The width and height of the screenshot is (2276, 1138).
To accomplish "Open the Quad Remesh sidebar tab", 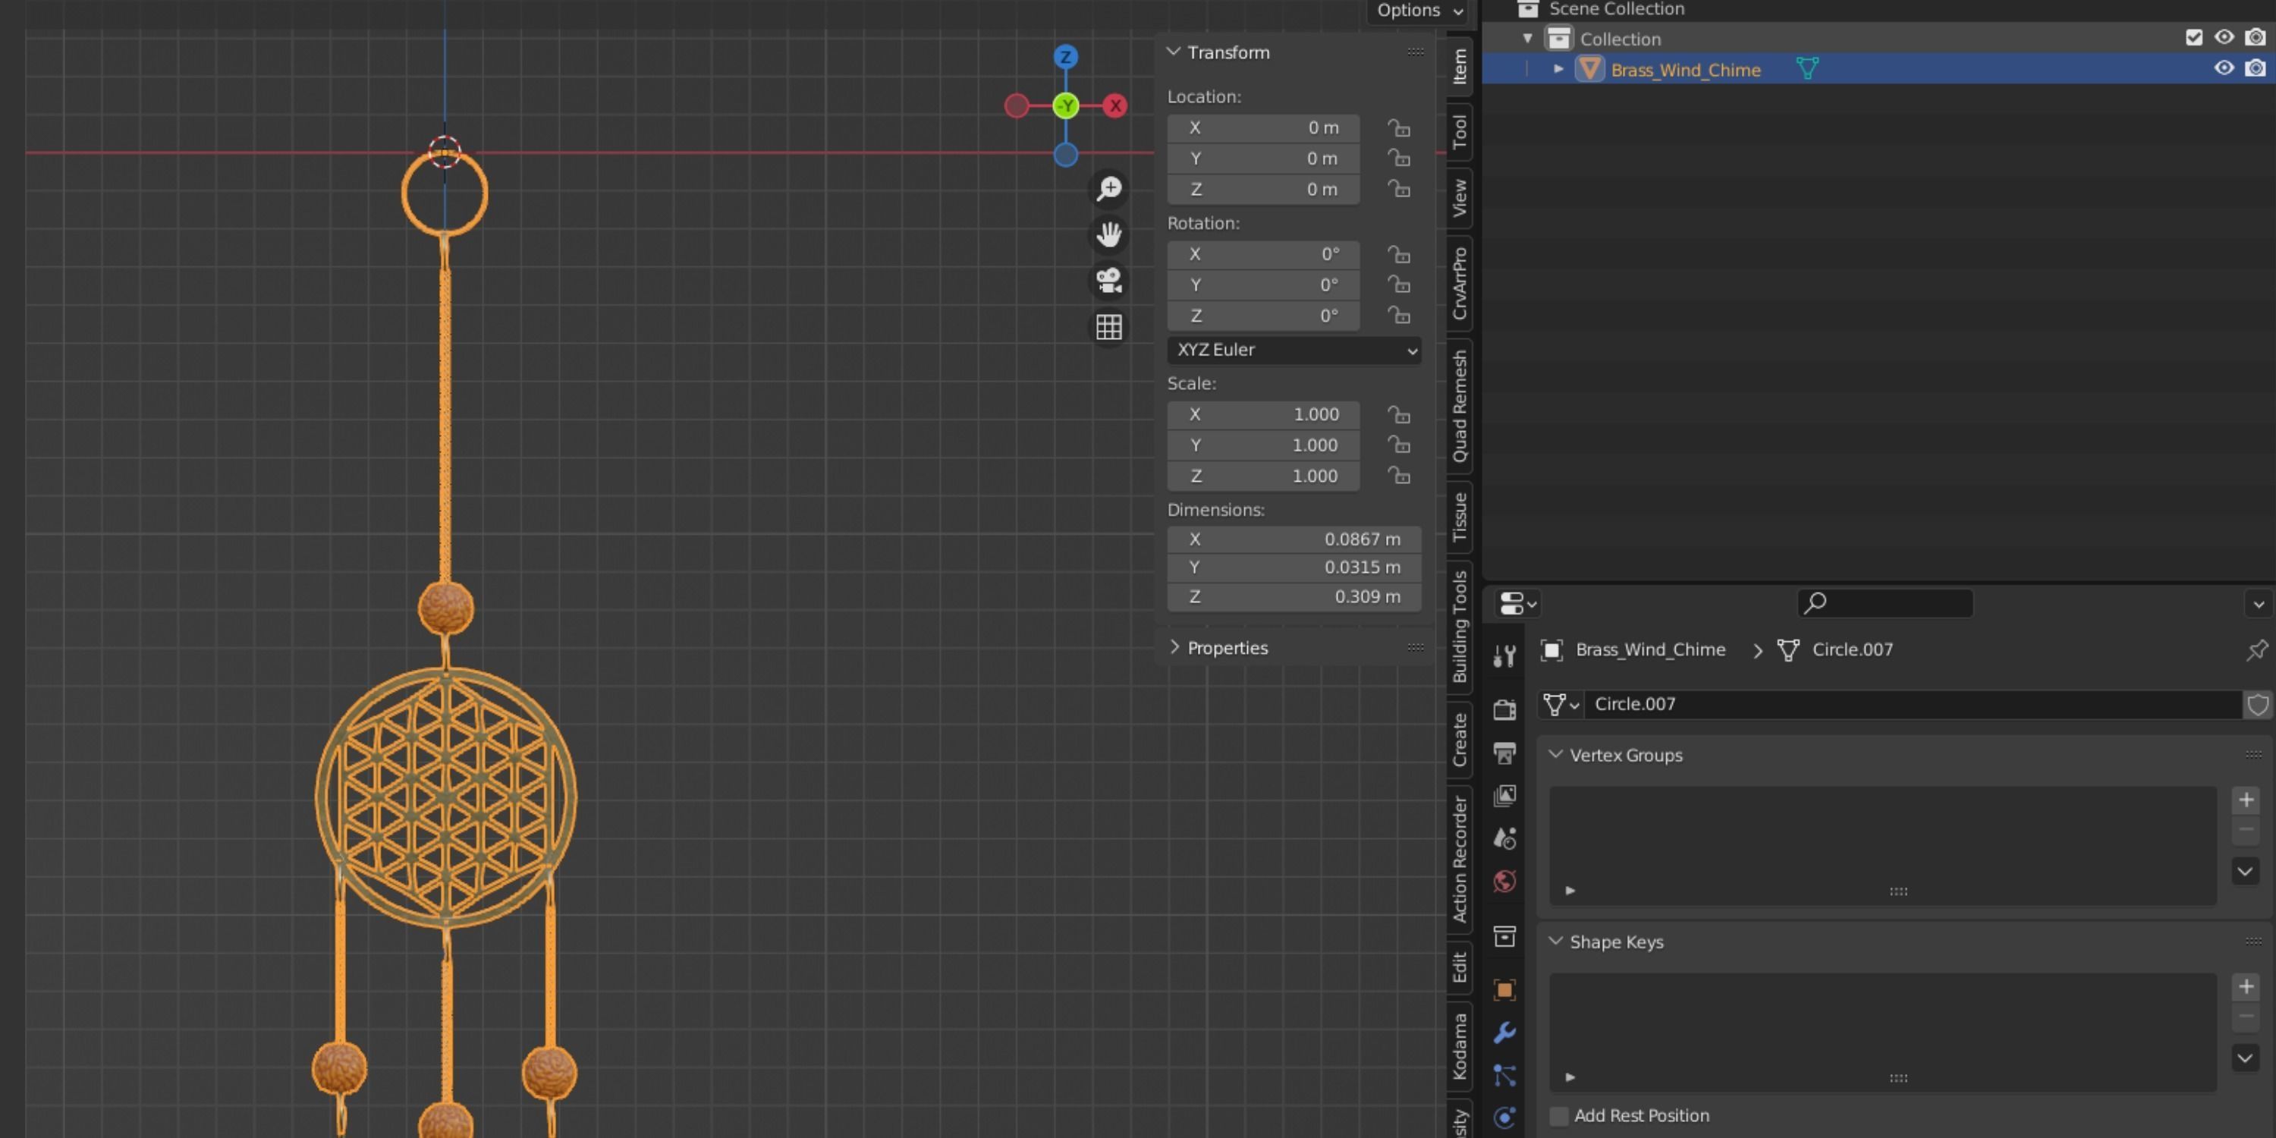I will coord(1460,404).
